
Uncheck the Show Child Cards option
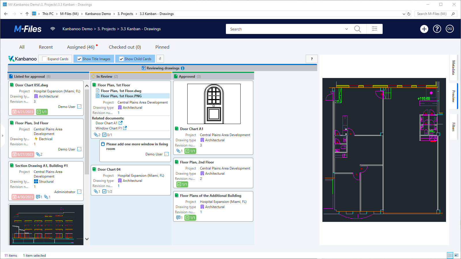(x=121, y=59)
